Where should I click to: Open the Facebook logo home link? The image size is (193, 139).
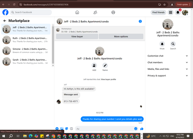5,12
